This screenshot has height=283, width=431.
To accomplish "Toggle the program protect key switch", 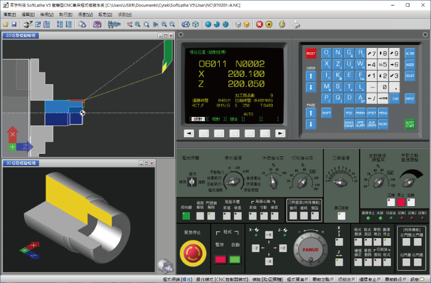I will [x=193, y=181].
